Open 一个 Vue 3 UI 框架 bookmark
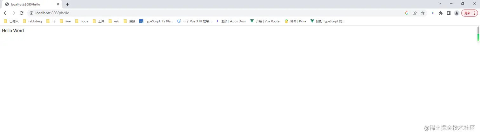This screenshot has width=480, height=136. click(x=194, y=21)
